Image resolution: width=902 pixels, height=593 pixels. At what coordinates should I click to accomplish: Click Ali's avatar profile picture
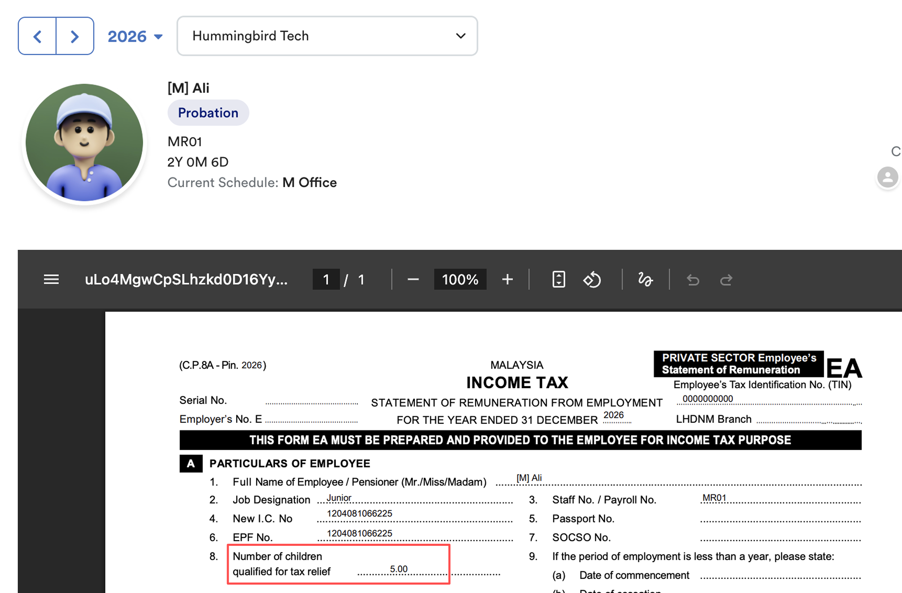click(x=84, y=142)
